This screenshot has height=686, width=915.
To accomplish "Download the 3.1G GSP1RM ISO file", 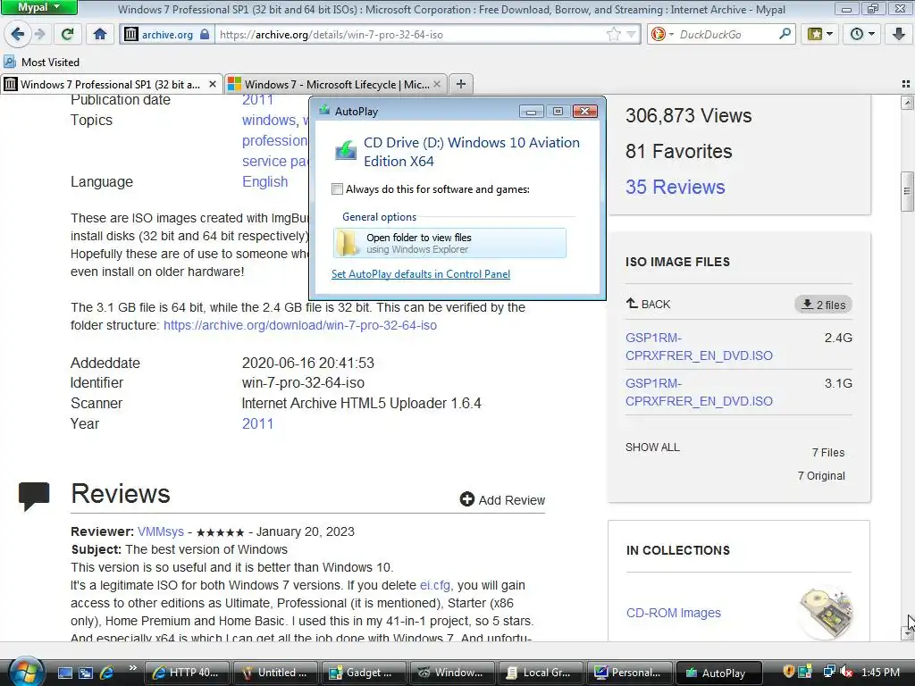I will [x=699, y=392].
